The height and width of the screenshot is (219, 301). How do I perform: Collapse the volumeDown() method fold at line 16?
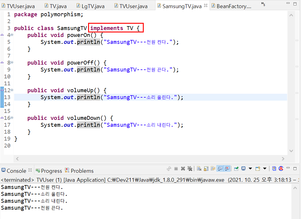12,118
